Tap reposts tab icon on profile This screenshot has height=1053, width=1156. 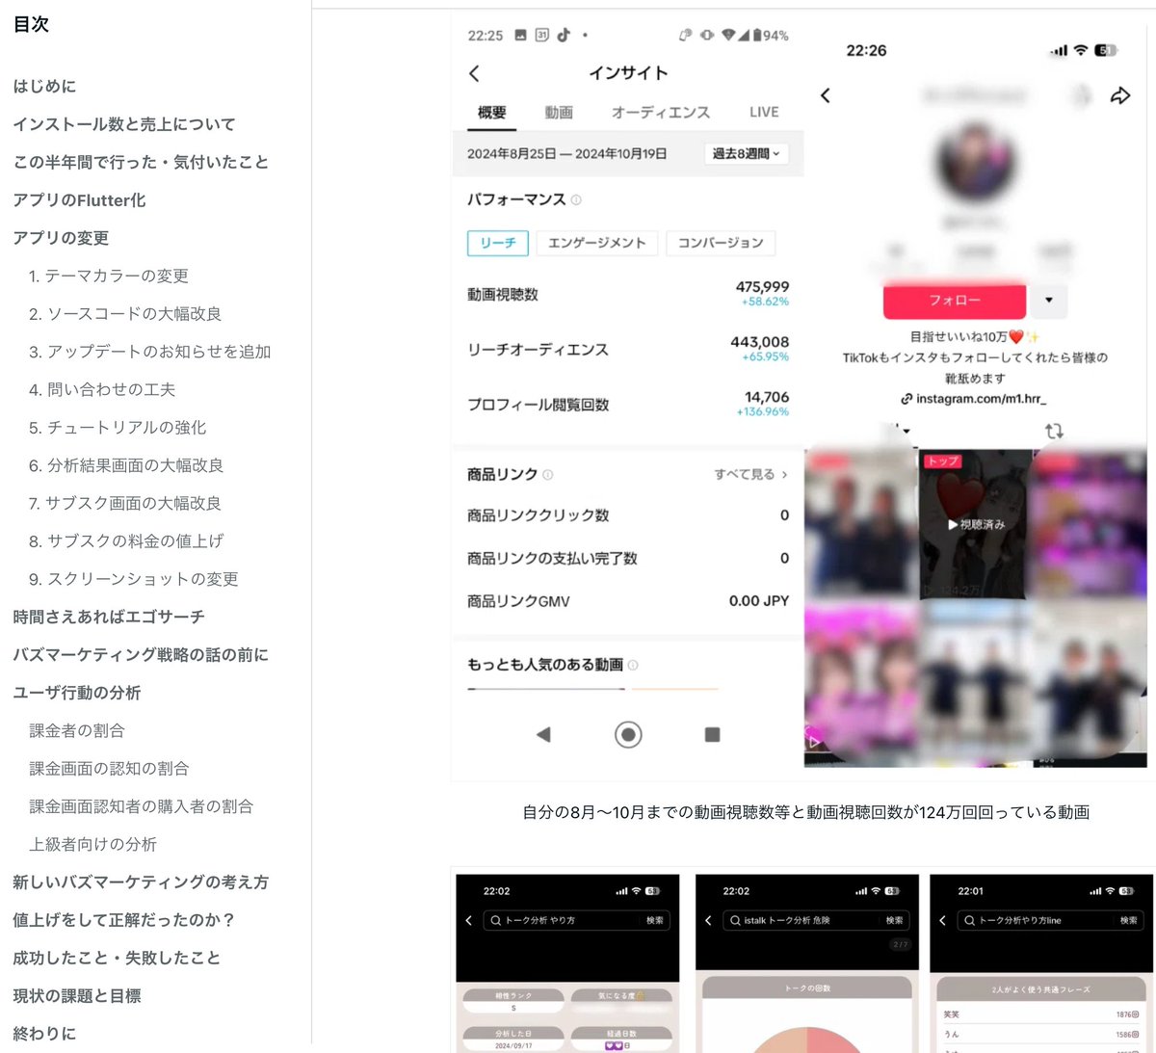pos(1054,432)
